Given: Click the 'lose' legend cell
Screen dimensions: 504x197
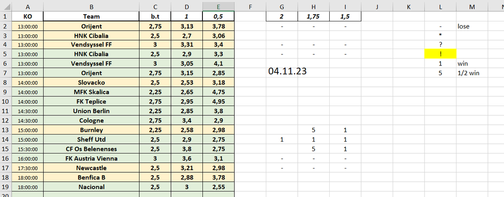Looking at the screenshot, I should 472,26.
